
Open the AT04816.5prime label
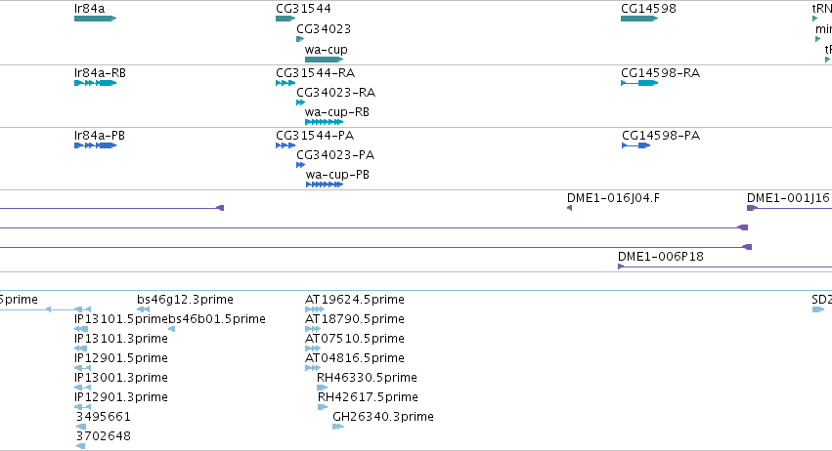point(355,358)
